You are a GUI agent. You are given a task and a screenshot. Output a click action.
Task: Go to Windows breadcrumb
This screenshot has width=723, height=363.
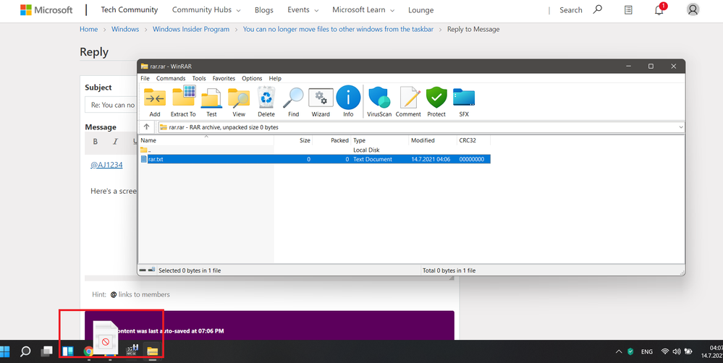point(125,29)
